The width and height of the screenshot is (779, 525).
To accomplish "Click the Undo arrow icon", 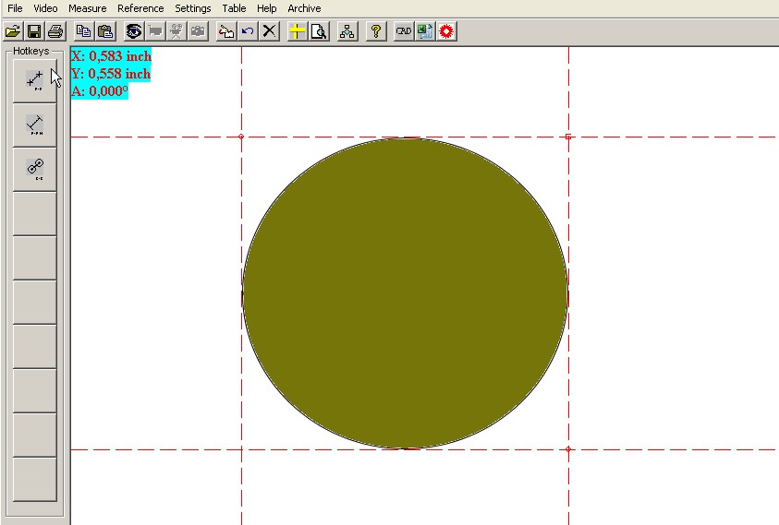I will (x=248, y=31).
